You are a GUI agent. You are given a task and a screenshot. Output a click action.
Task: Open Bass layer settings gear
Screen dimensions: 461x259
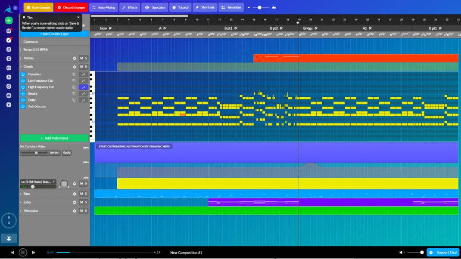click(x=75, y=194)
